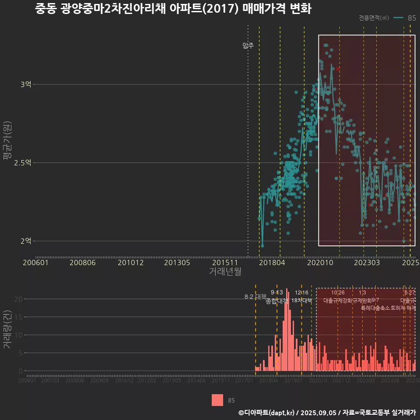420x420 pixels.
Task: Click the '입주' marker label
Action: (248, 45)
